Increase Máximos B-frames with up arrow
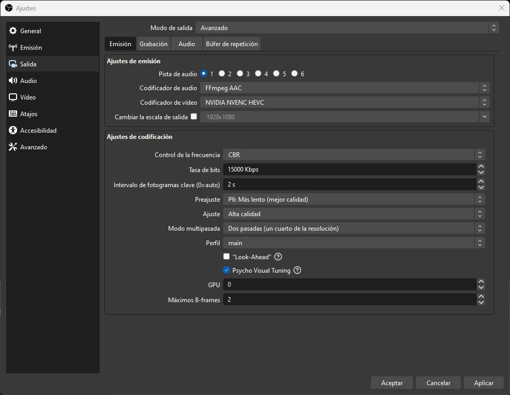This screenshot has height=395, width=510. click(x=481, y=297)
